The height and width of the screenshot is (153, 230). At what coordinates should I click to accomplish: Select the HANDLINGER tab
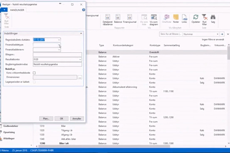pos(17,10)
